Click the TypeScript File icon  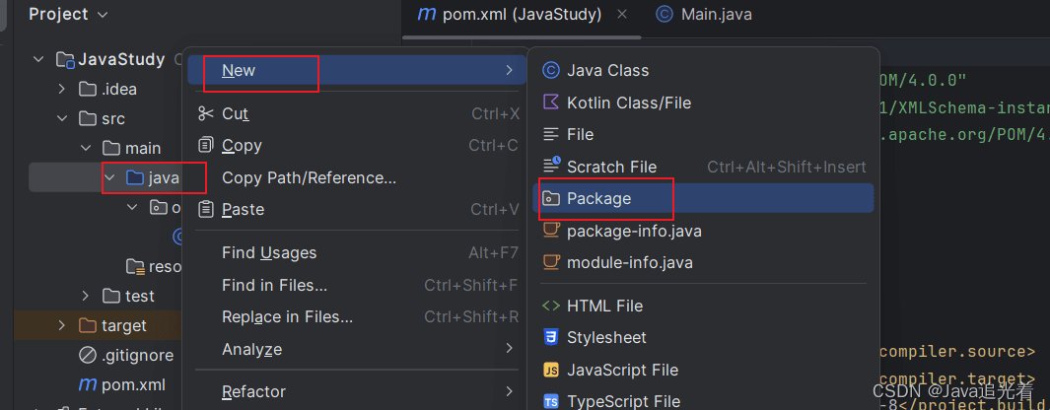click(551, 400)
